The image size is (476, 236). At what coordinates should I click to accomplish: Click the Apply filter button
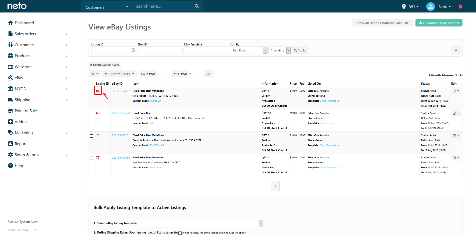click(300, 50)
